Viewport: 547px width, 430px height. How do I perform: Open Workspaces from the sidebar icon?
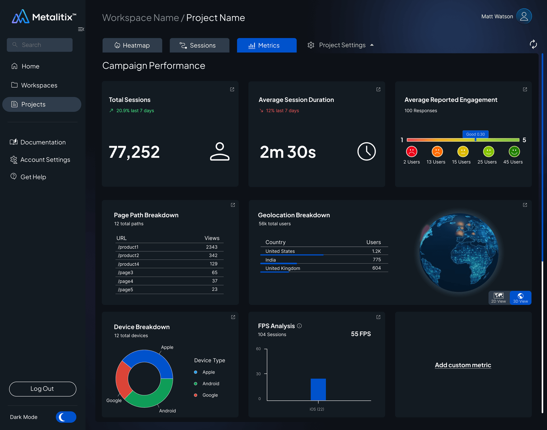click(x=14, y=85)
